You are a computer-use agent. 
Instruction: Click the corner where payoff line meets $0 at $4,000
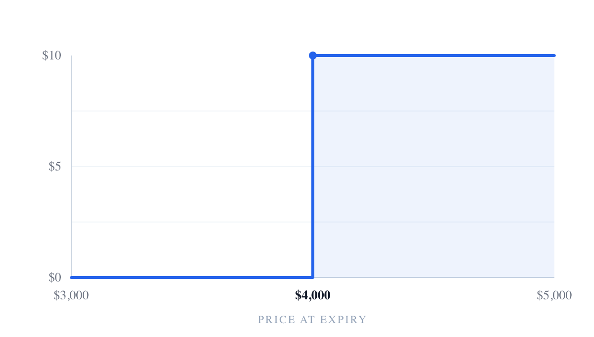pyautogui.click(x=313, y=278)
